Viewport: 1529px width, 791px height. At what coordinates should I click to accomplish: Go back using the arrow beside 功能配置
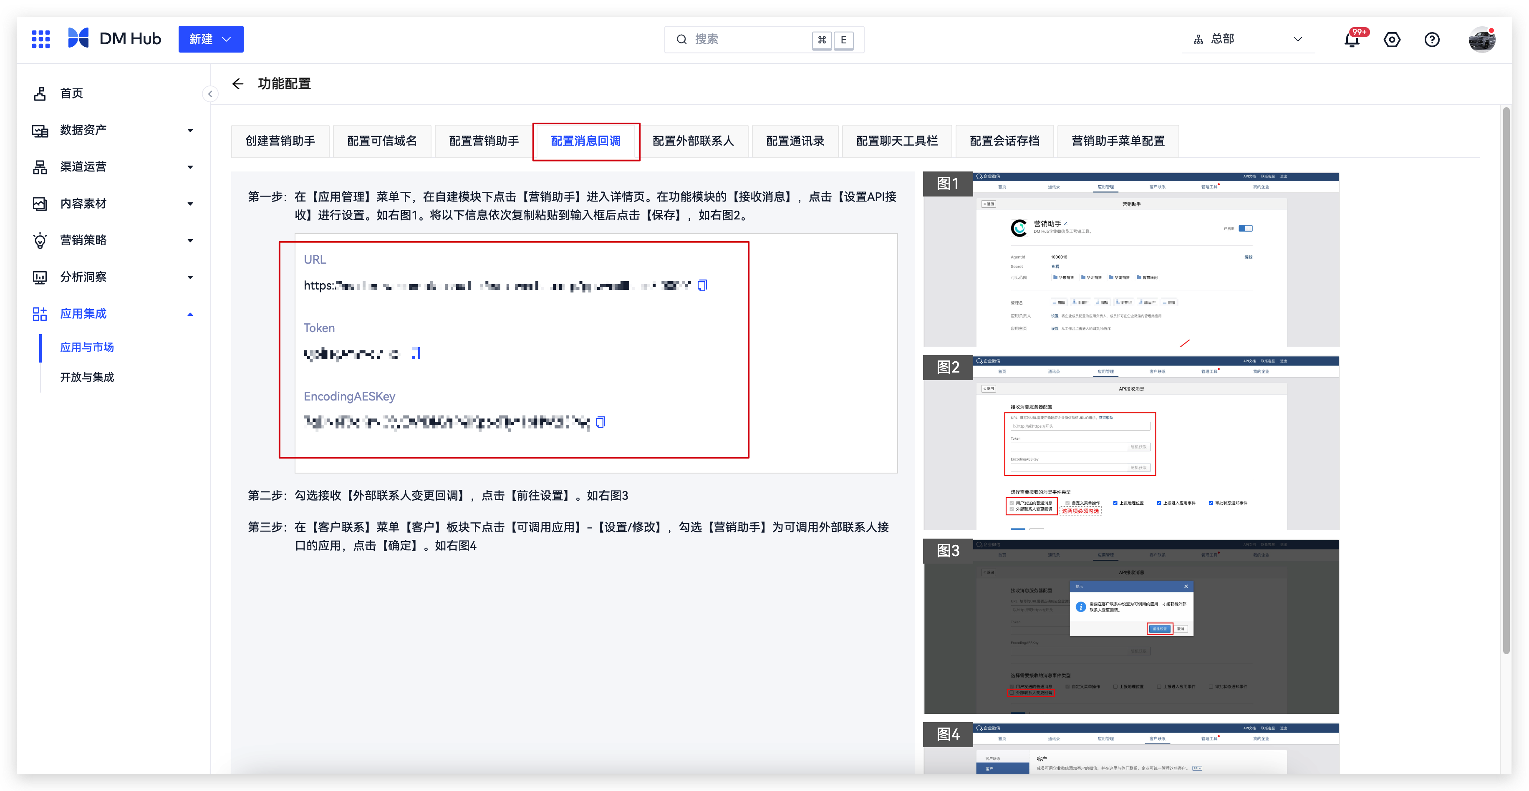(x=237, y=84)
